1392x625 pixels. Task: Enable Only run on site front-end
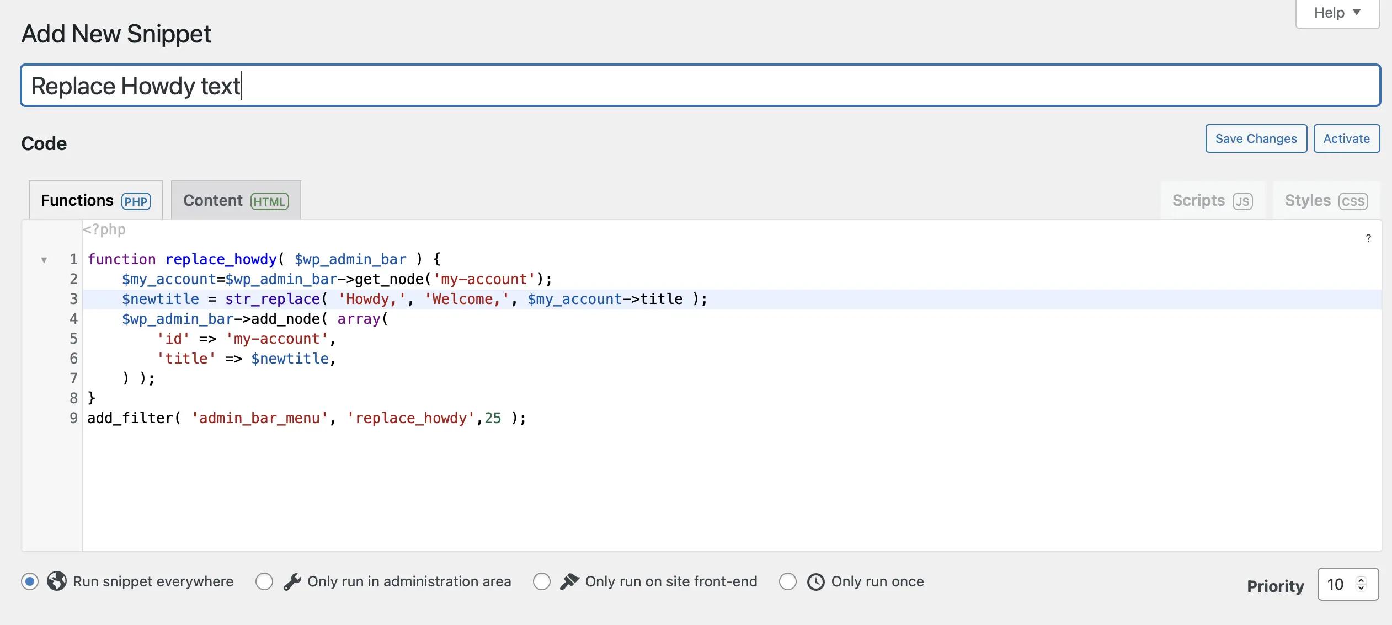pos(542,581)
